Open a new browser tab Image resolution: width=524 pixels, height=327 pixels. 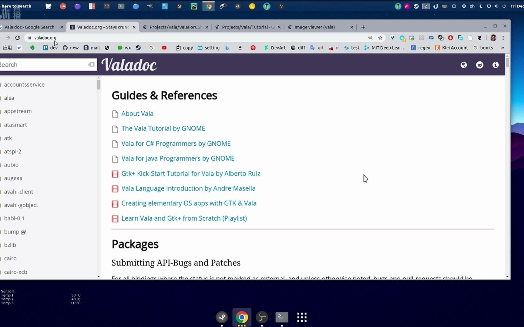pyautogui.click(x=363, y=27)
